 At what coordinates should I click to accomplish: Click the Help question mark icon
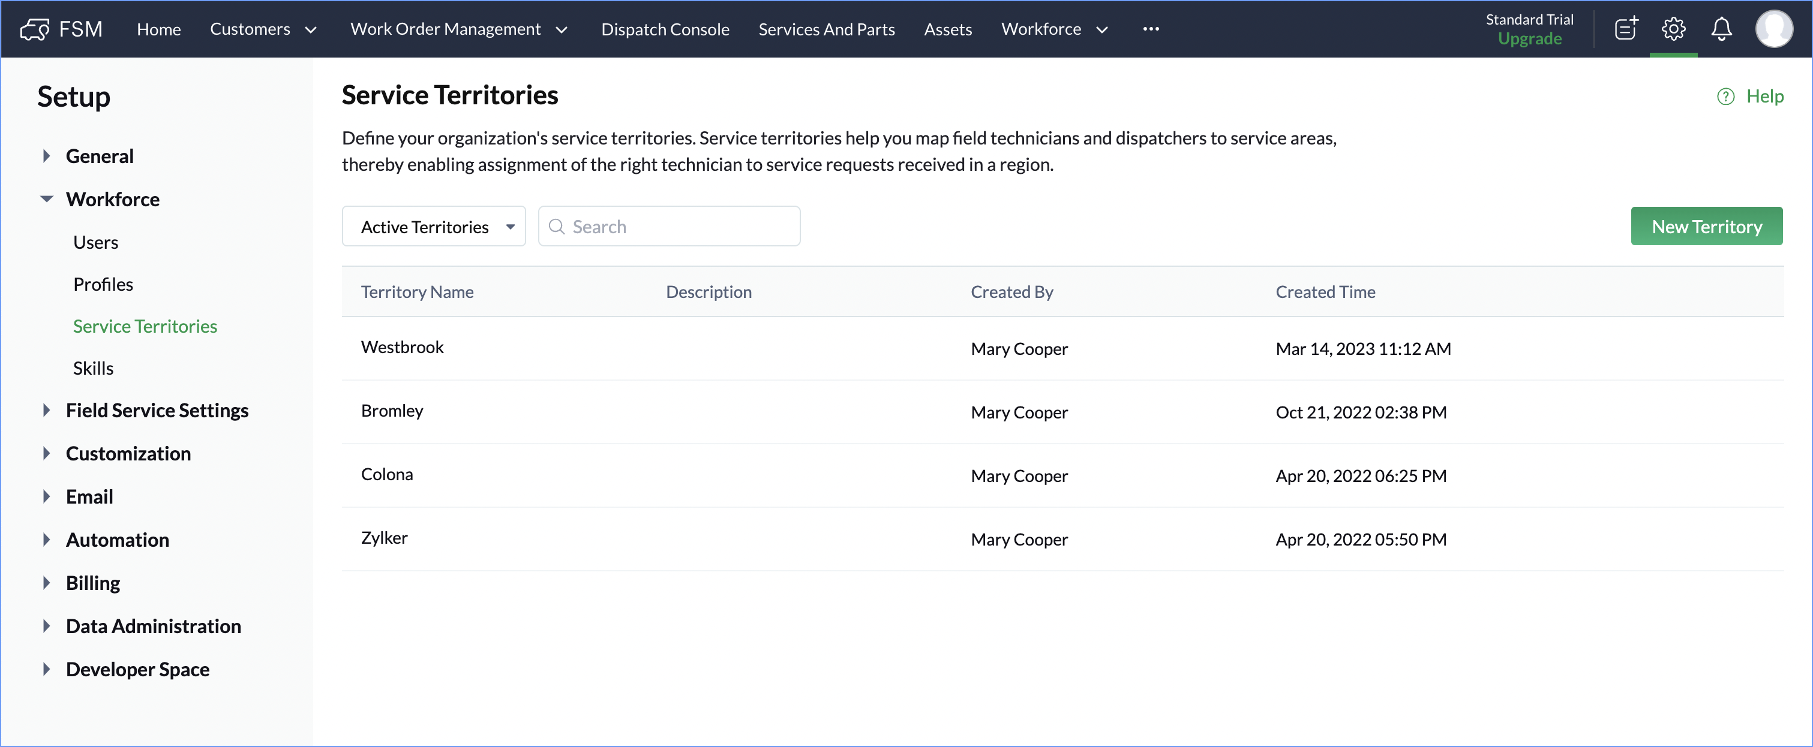1726,97
